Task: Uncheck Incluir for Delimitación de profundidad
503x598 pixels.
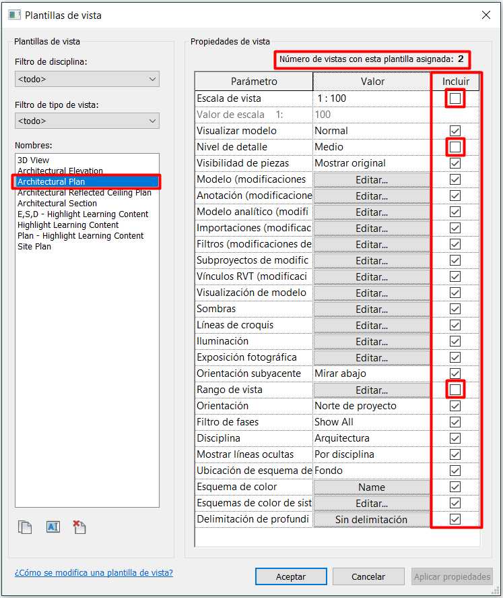Action: pos(455,519)
